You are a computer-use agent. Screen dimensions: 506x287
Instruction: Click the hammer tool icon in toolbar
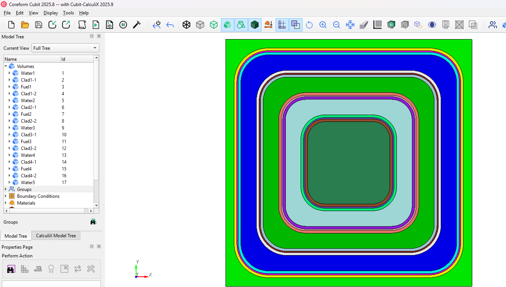(137, 25)
